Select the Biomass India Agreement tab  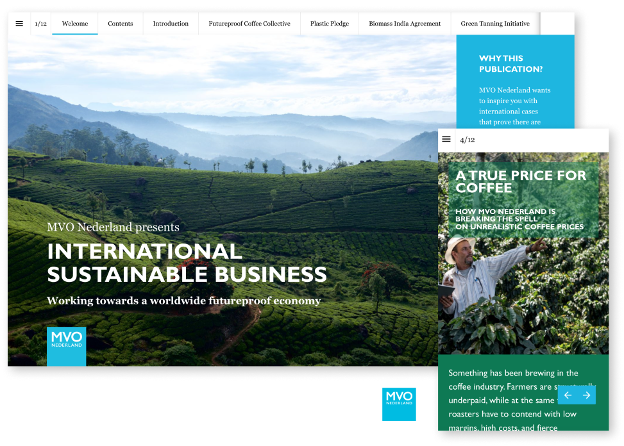tap(405, 24)
